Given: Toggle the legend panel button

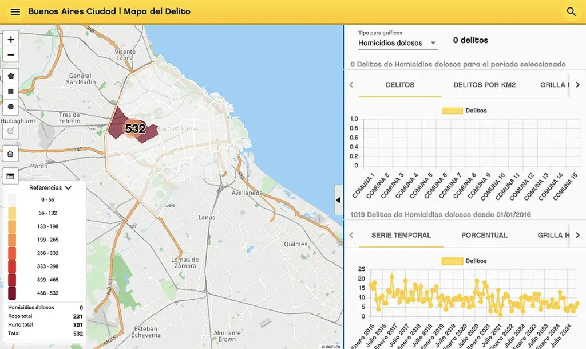Looking at the screenshot, I should [x=11, y=176].
